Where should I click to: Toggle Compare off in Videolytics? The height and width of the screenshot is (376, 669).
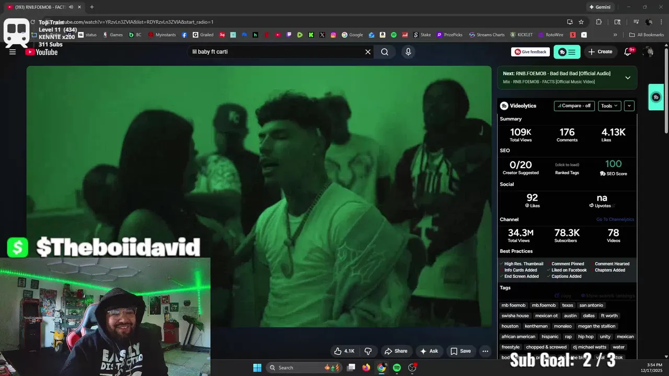[574, 105]
